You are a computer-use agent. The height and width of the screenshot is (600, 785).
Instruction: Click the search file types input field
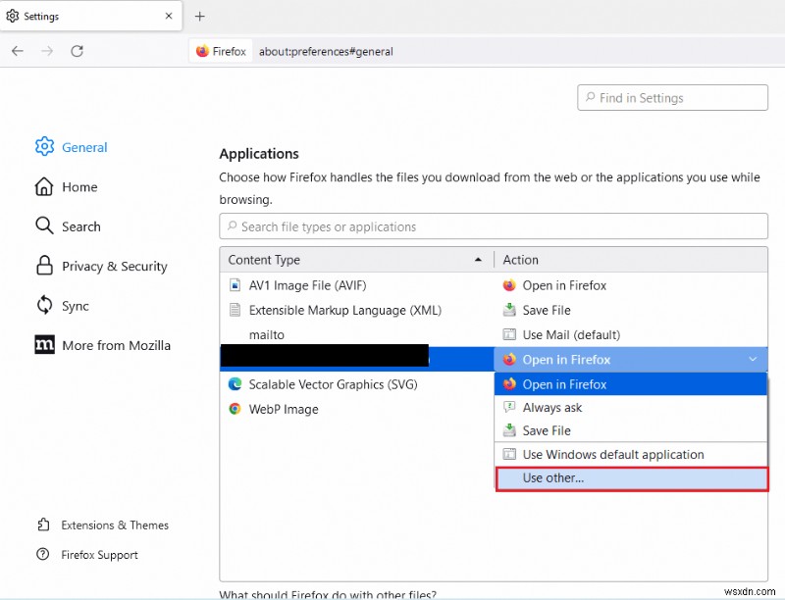[x=491, y=225]
